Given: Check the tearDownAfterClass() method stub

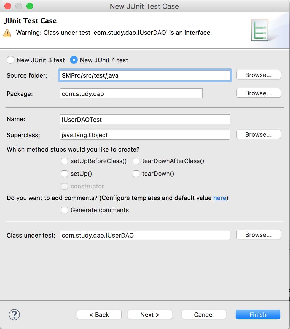Looking at the screenshot, I should [136, 161].
